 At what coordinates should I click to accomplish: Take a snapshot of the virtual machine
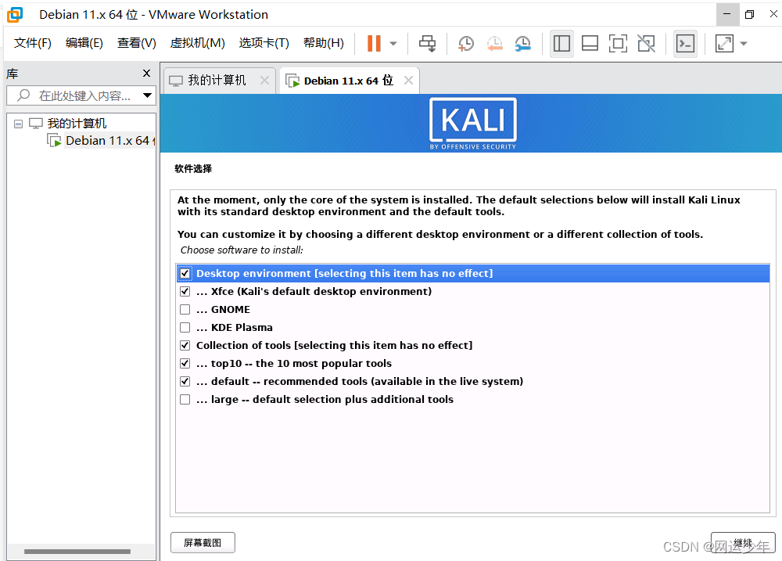pyautogui.click(x=466, y=43)
